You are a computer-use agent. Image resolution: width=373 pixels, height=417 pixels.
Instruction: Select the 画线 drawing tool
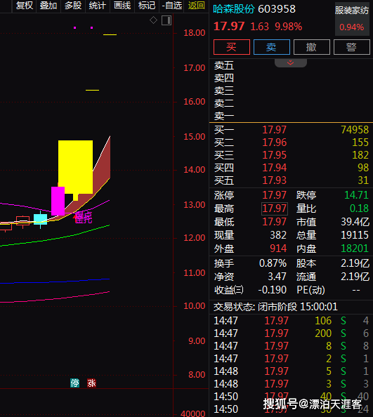point(122,6)
